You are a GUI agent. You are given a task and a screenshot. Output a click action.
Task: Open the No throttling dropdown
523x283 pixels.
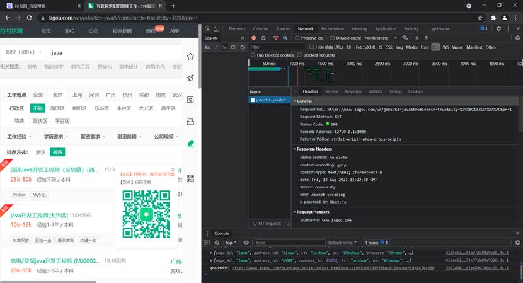(381, 38)
